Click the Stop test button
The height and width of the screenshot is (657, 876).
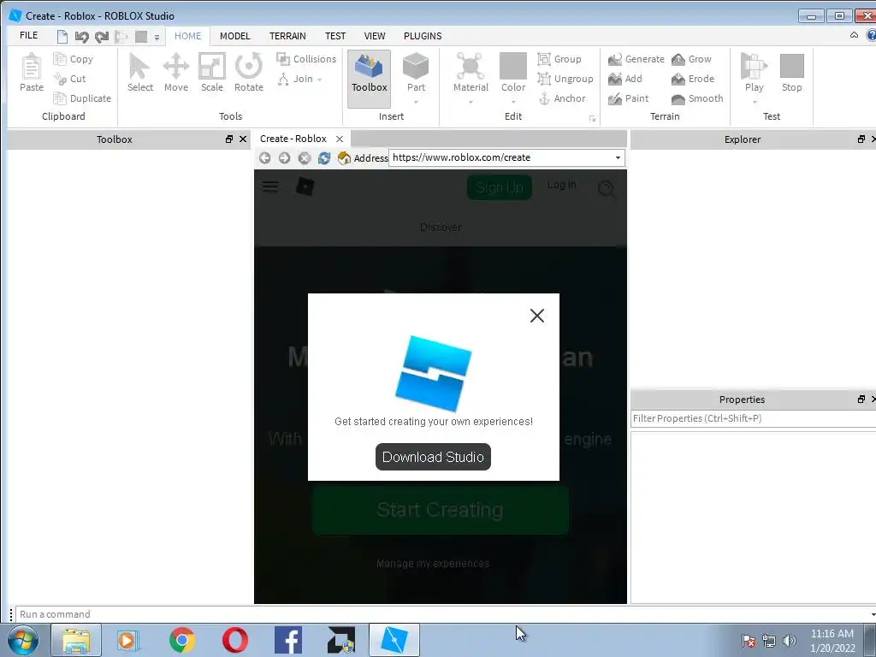pos(791,73)
